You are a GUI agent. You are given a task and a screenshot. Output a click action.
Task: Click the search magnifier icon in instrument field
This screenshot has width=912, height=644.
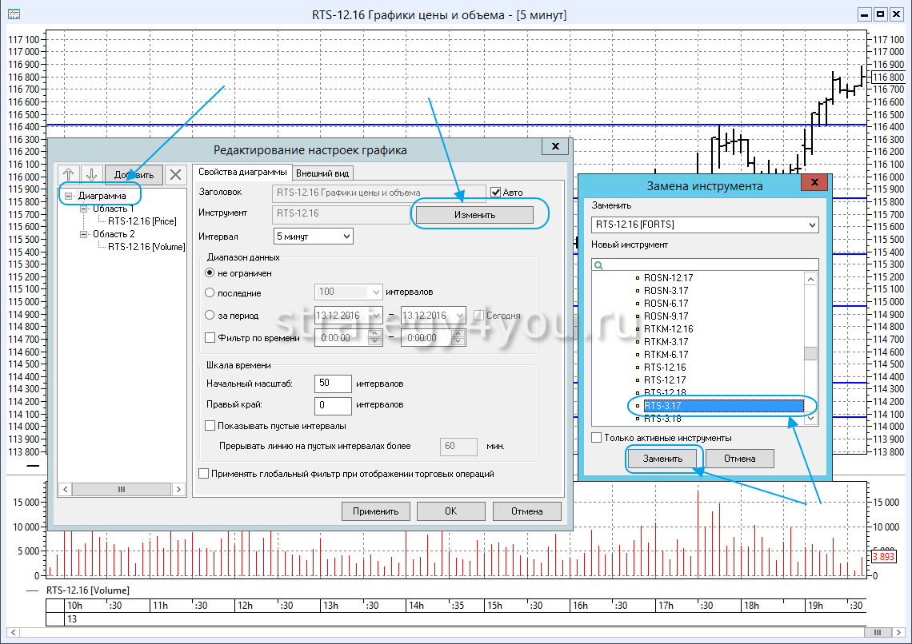pos(598,265)
